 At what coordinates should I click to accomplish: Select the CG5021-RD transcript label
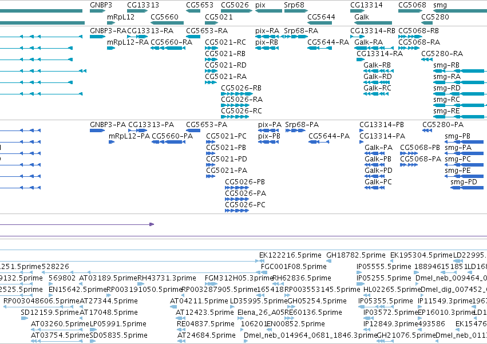(x=225, y=65)
